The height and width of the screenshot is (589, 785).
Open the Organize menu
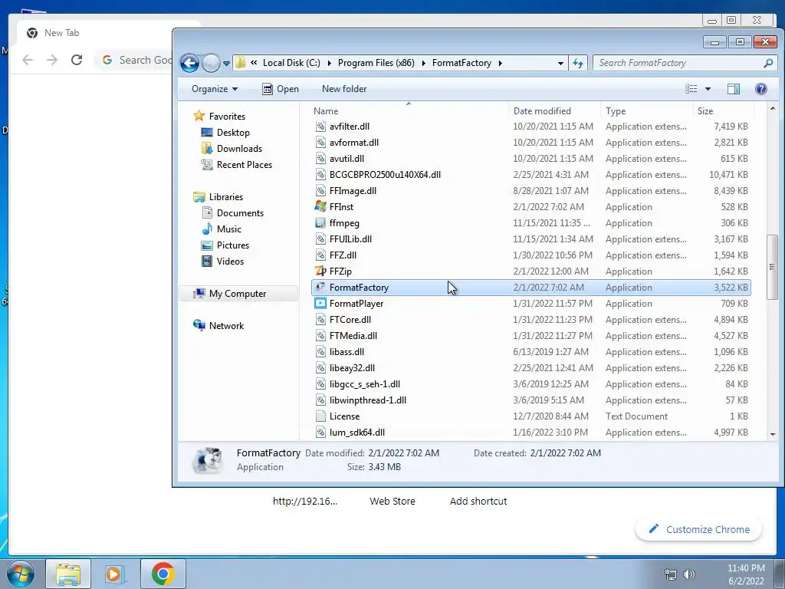pyautogui.click(x=215, y=89)
